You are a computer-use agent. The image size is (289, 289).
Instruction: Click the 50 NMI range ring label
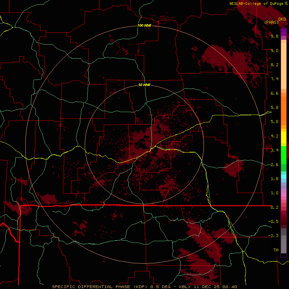click(x=144, y=85)
